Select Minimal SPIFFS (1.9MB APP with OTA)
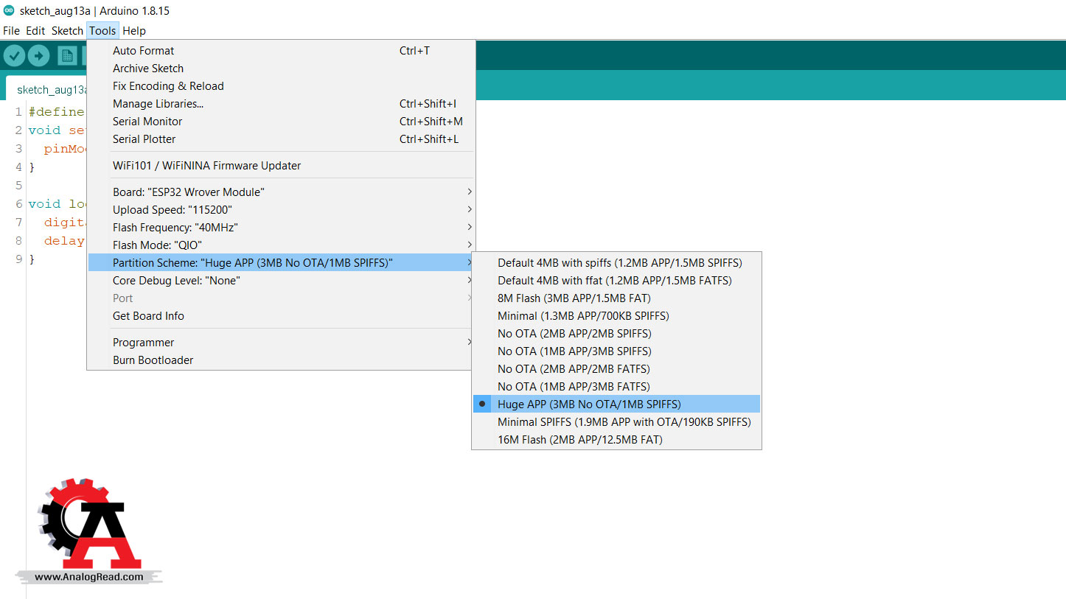The width and height of the screenshot is (1066, 599). tap(616, 422)
